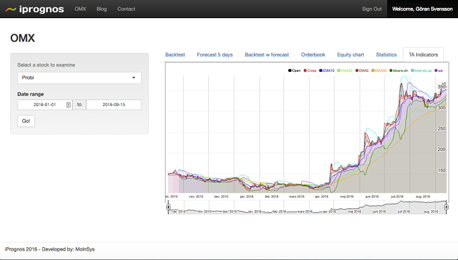Click Sign Out

tap(372, 9)
